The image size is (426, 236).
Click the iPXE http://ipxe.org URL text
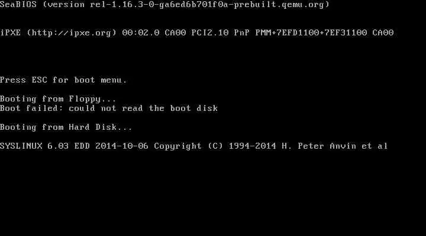72,33
